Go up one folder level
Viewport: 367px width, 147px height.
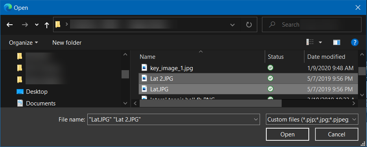click(47, 25)
